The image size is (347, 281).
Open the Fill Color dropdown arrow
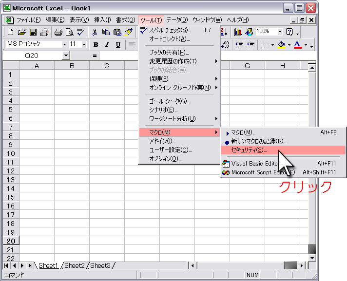(289, 45)
